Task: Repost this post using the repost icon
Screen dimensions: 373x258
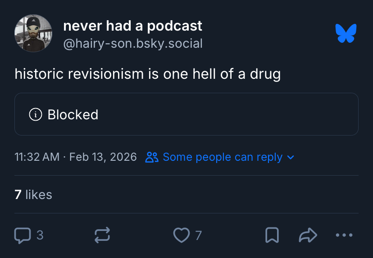Action: tap(102, 235)
